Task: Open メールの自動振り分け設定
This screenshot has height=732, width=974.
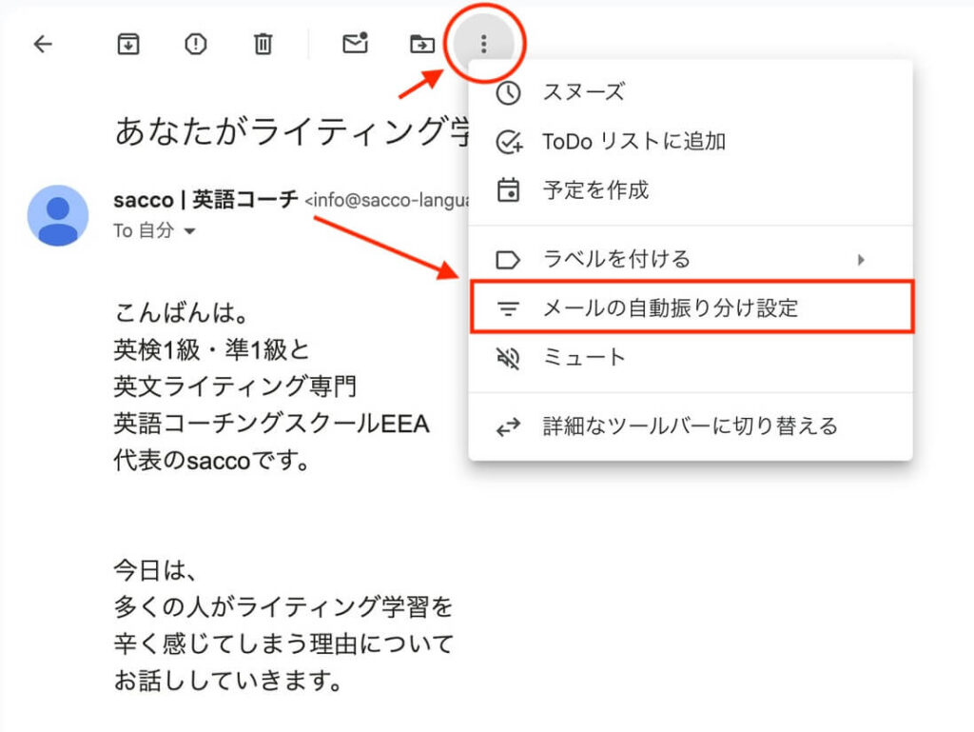Action: pos(668,307)
